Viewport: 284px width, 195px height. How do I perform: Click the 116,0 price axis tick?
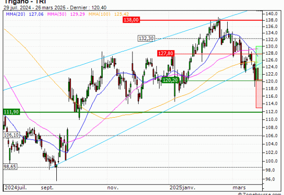pyautogui.click(x=272, y=96)
